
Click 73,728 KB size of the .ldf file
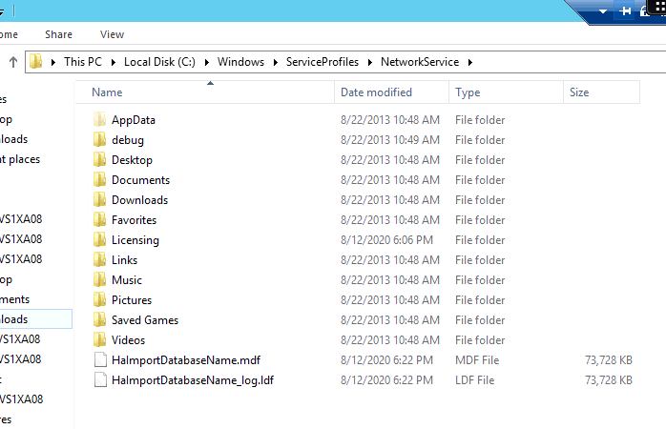tap(608, 379)
